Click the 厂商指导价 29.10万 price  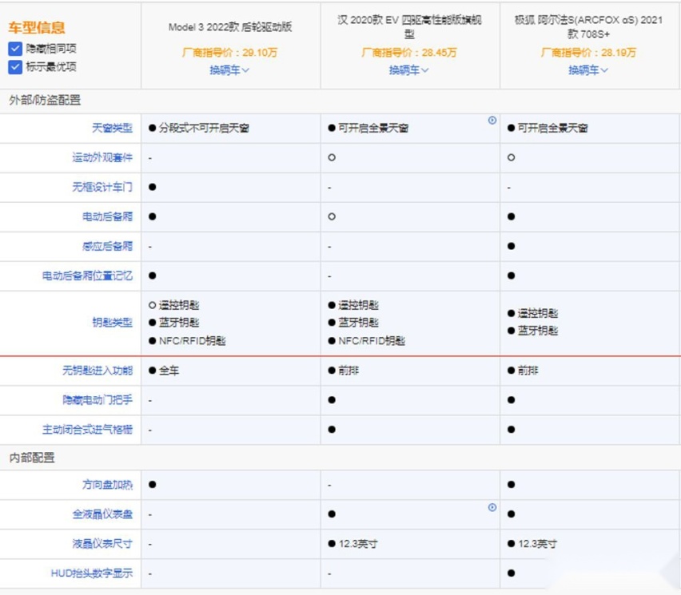[229, 53]
